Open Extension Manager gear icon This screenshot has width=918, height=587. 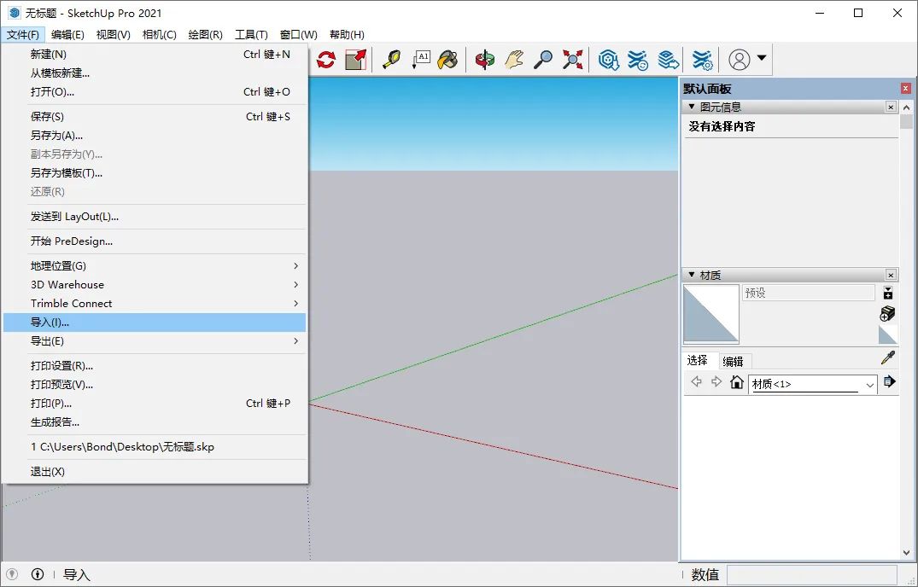coord(703,60)
